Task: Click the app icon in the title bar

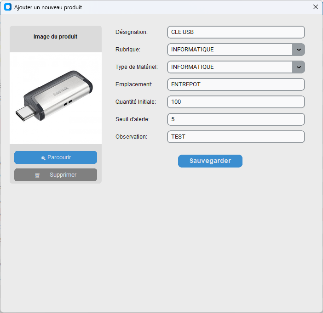Action: (7, 7)
